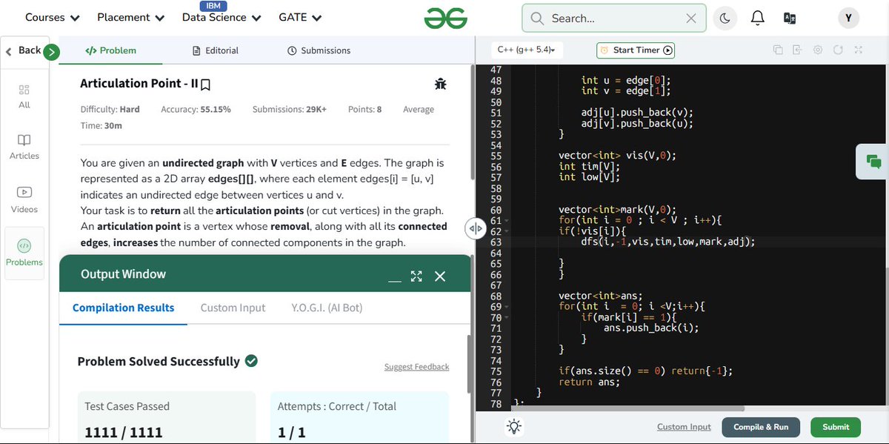Click the Search input field
This screenshot has width=889, height=444.
pos(614,19)
